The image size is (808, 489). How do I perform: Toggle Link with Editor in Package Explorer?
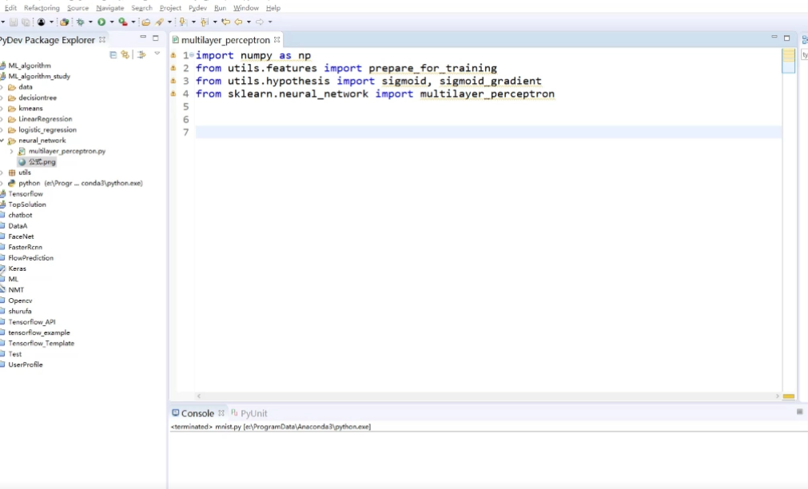125,55
